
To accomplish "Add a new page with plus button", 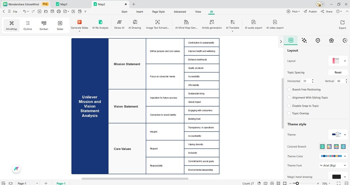I will (46, 183).
